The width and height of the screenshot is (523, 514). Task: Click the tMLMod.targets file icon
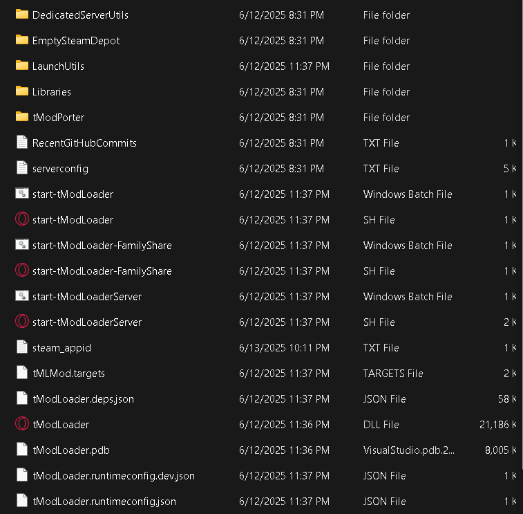click(x=22, y=373)
